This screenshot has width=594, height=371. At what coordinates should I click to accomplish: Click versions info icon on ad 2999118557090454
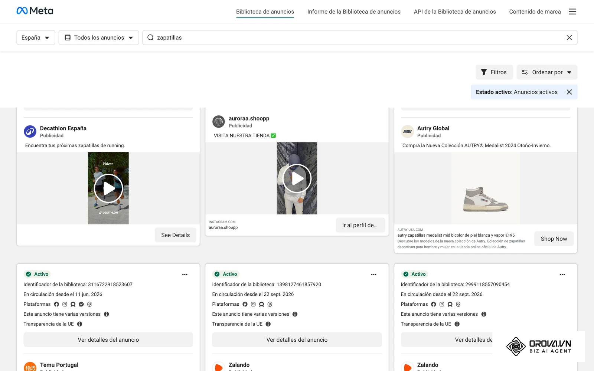pos(484,314)
